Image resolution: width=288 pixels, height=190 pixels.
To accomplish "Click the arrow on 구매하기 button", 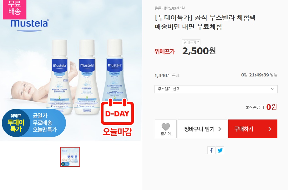I will [x=270, y=129].
